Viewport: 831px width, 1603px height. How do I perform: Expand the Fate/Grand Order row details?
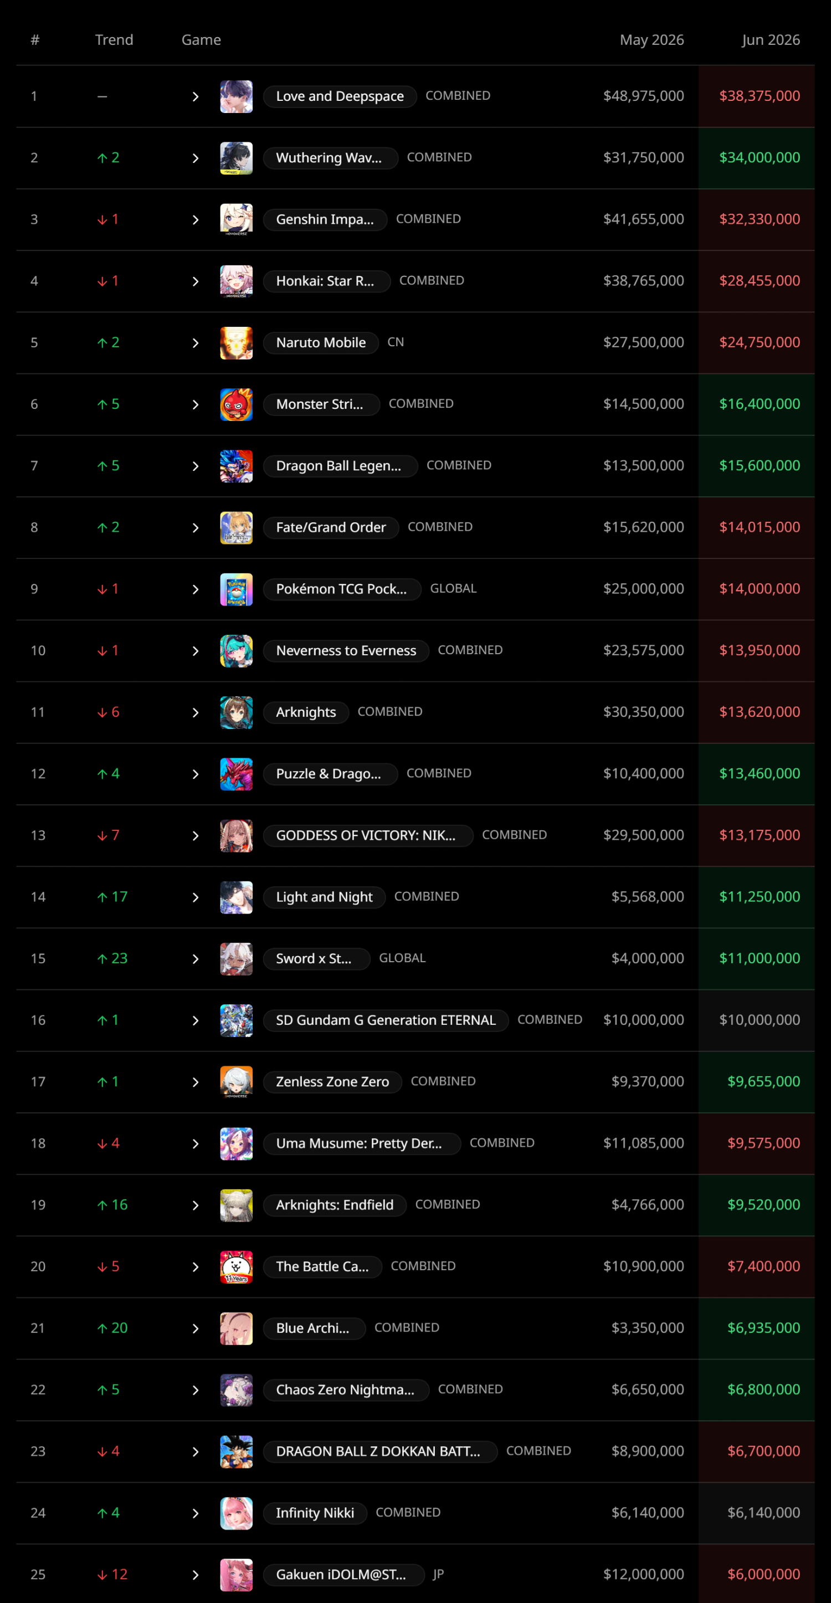tap(196, 528)
